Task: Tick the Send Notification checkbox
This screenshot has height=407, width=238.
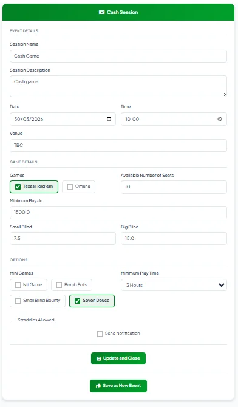Action: 100,333
